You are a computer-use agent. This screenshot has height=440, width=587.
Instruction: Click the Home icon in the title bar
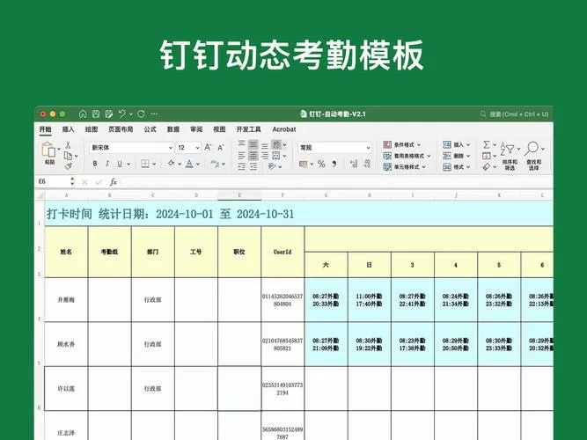point(83,114)
